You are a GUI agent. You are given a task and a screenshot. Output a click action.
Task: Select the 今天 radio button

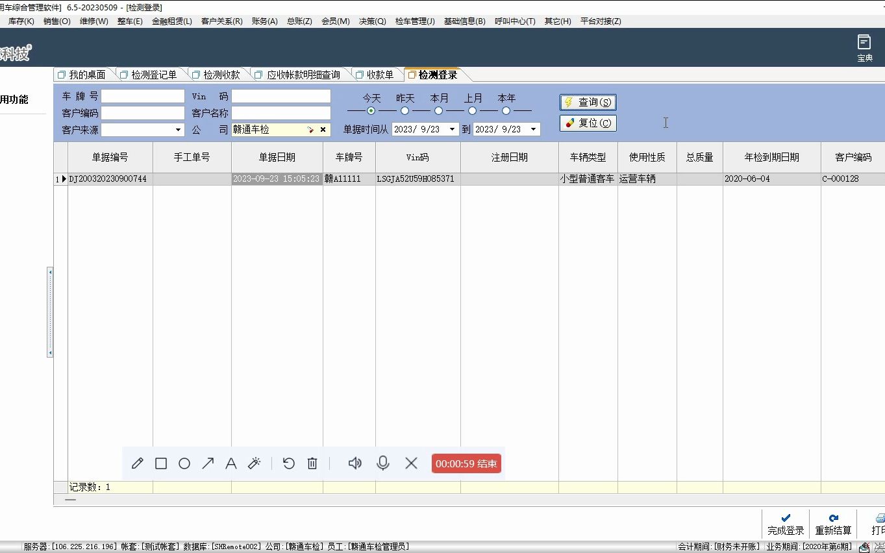click(371, 111)
